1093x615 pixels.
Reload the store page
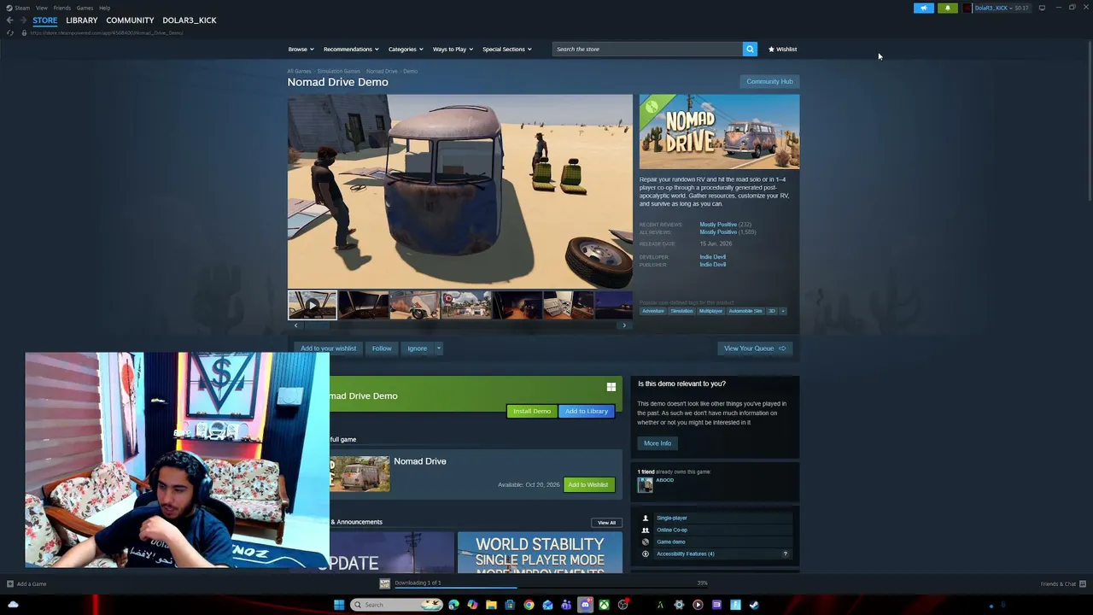[9, 32]
